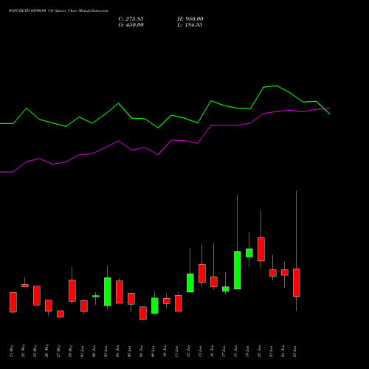The image size is (369, 369).
Task: Click the small red candle for 22 May
Action: (x=25, y=286)
